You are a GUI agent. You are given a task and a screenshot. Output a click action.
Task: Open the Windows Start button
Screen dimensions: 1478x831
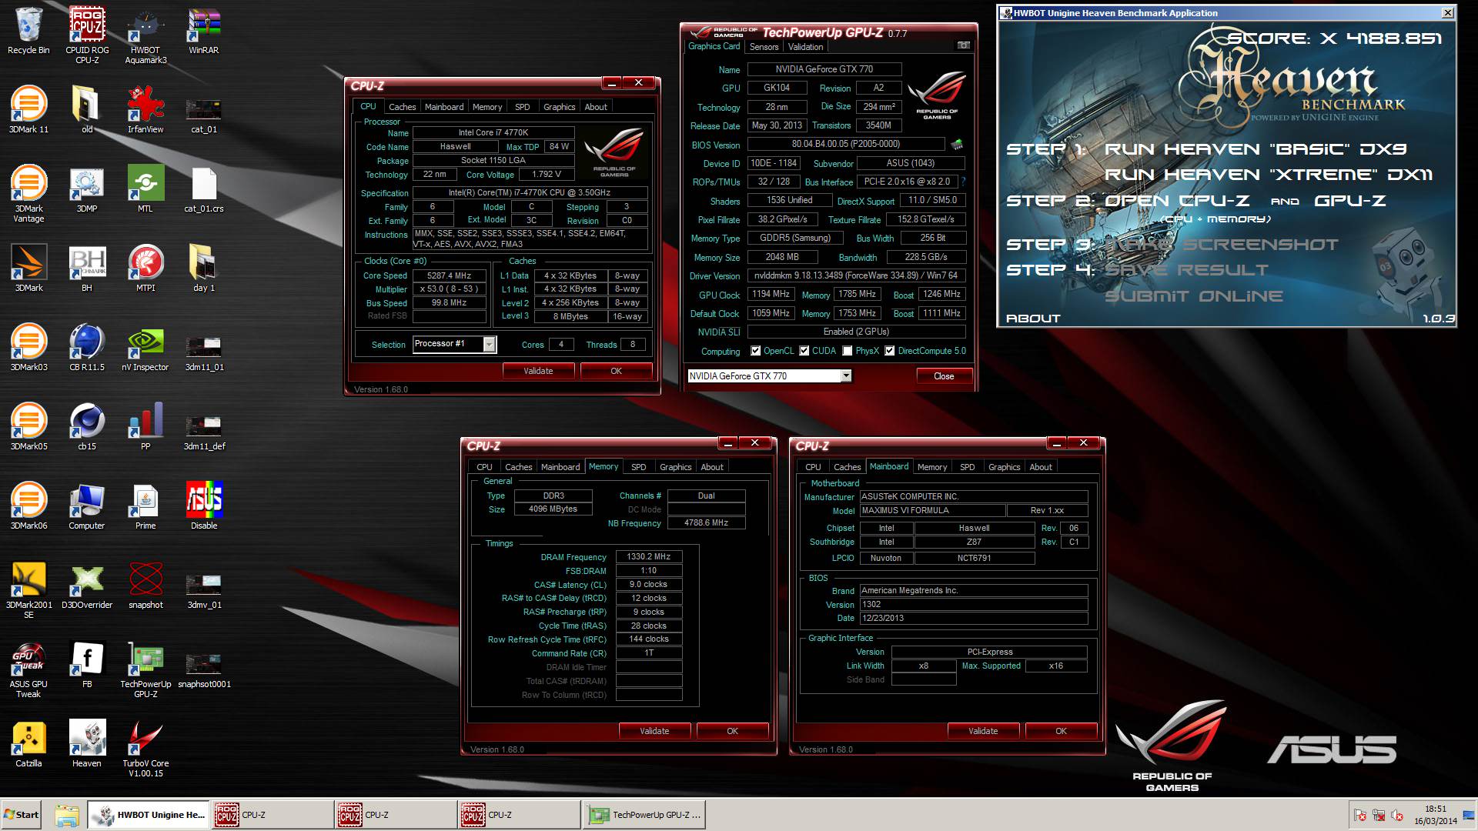point(22,815)
